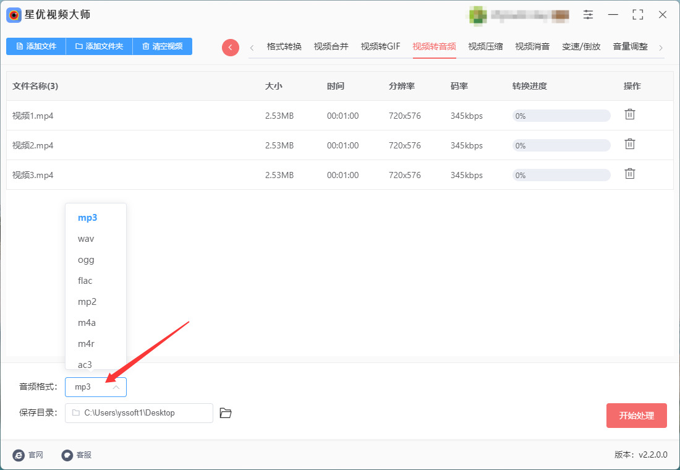Close the 星优视频大师 window
This screenshot has height=470, width=680.
click(663, 14)
